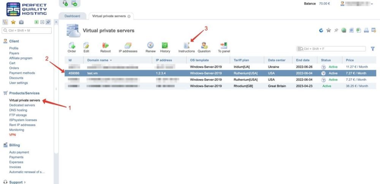
Task: Click the To panel icon
Action: (x=224, y=48)
